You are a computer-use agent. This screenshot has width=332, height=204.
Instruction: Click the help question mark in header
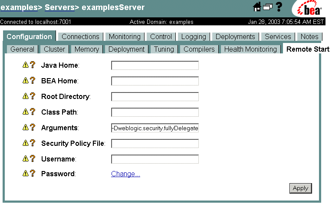(279, 7)
